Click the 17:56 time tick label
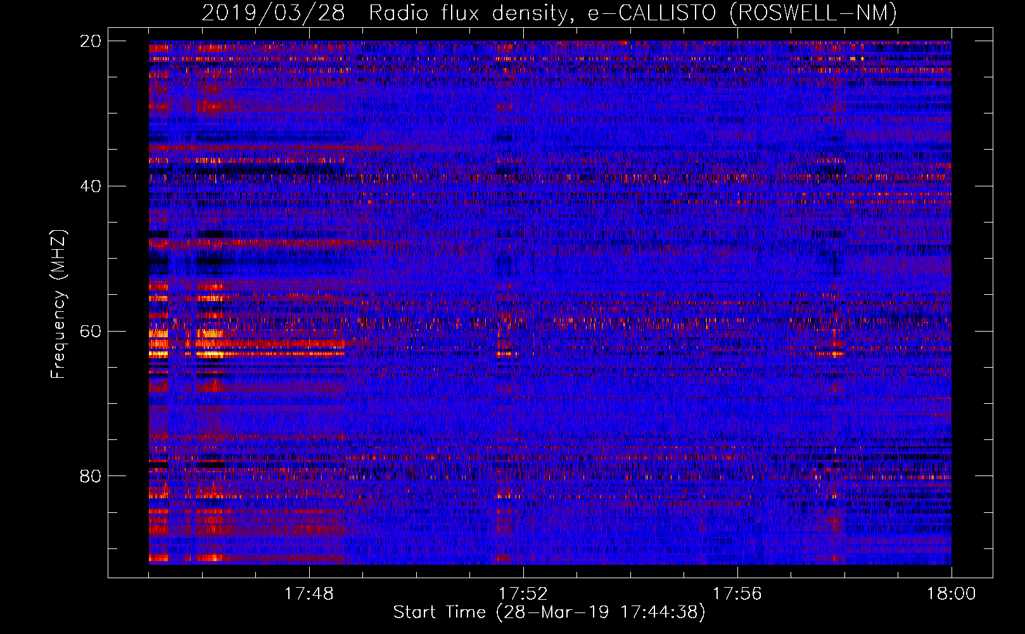 (x=737, y=594)
